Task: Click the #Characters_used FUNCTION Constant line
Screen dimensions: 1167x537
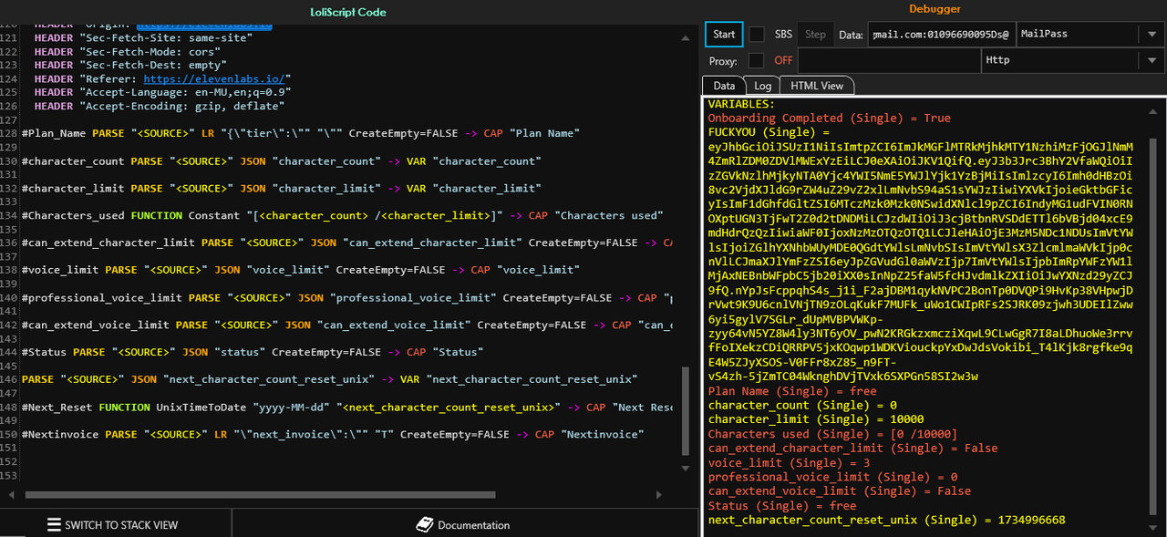Action: [342, 215]
